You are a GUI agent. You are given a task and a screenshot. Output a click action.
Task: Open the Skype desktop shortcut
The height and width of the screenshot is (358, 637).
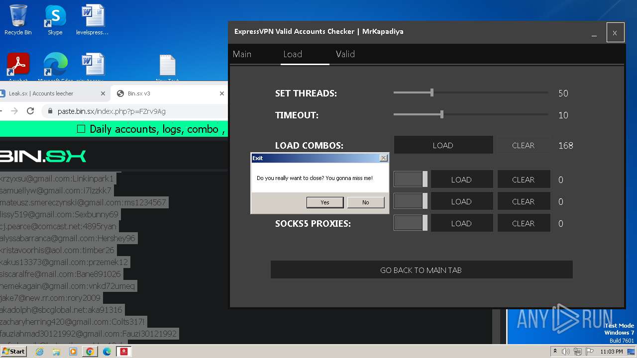(55, 20)
